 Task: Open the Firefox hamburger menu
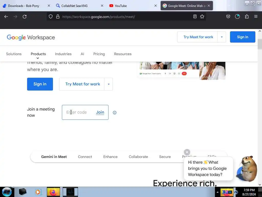coord(256,16)
